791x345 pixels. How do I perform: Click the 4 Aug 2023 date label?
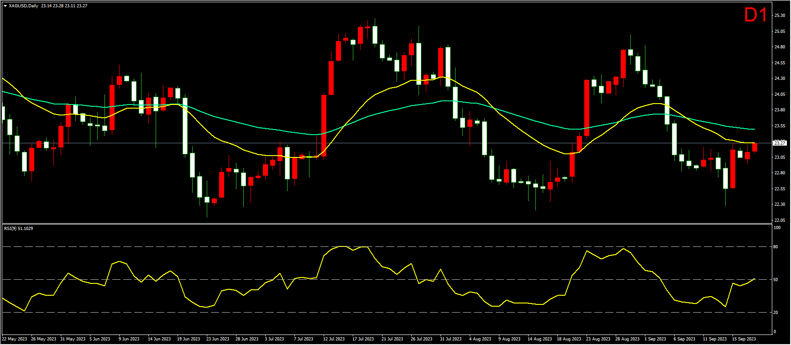[481, 339]
